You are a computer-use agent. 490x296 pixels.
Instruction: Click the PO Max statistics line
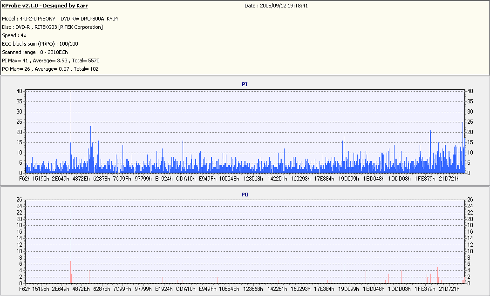[50, 69]
